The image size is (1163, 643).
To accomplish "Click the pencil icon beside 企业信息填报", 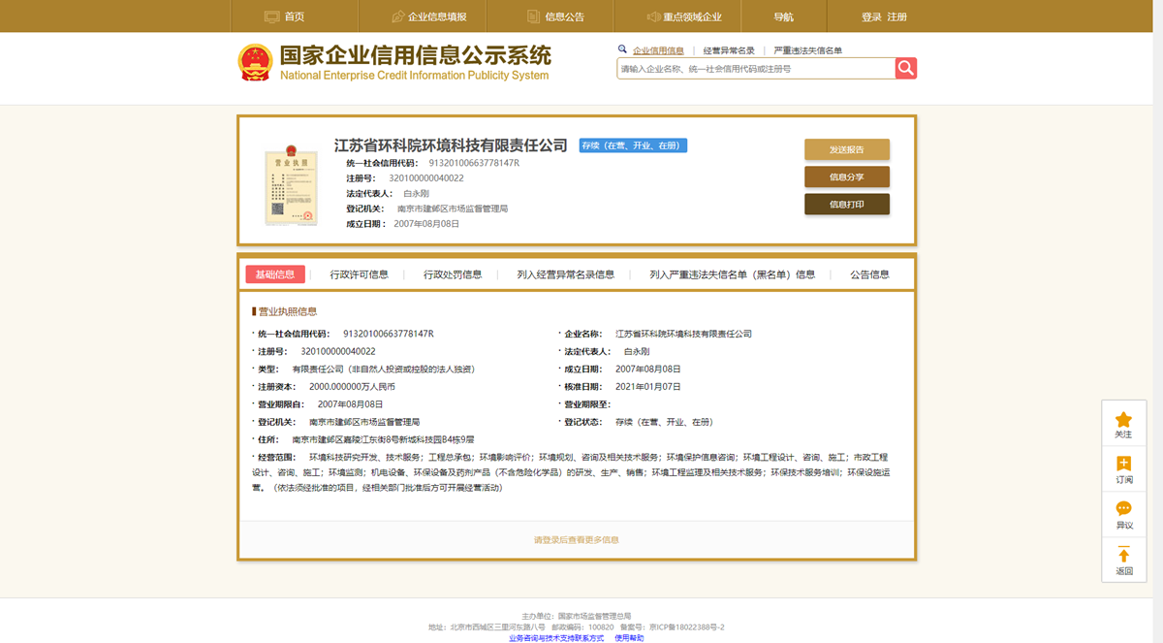I will point(397,16).
